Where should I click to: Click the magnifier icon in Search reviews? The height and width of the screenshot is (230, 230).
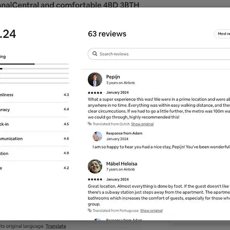(x=95, y=54)
